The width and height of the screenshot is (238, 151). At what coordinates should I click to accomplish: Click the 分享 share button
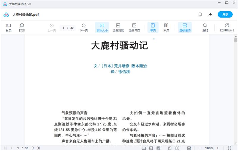pos(225,15)
